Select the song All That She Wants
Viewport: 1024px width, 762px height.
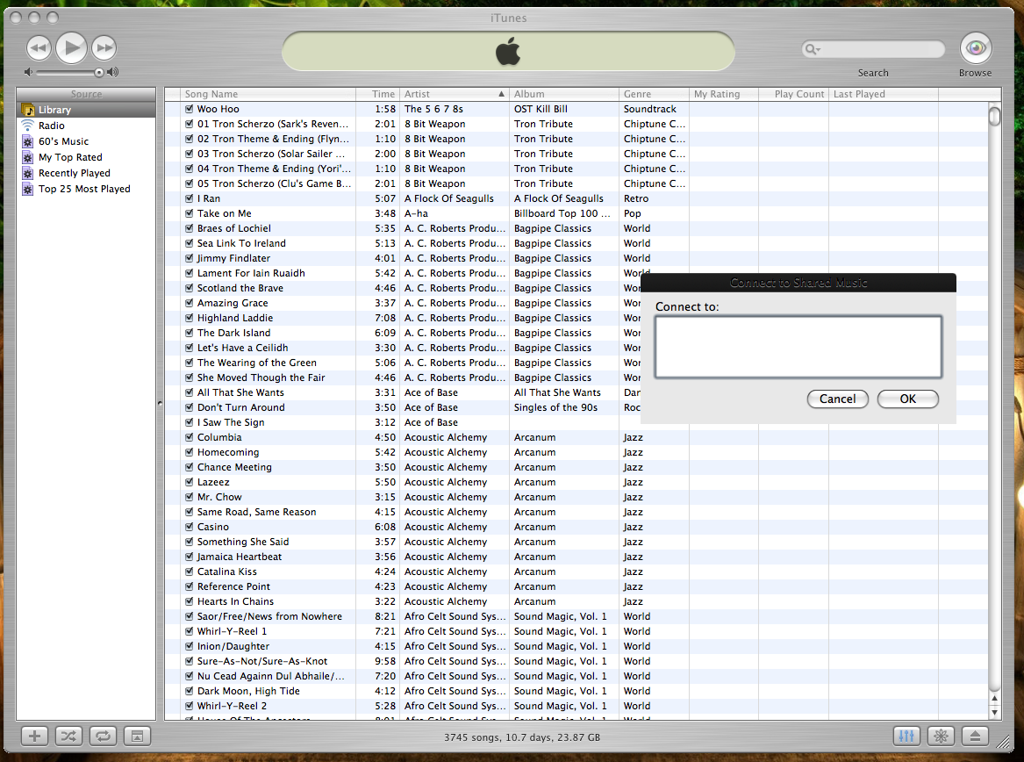coord(240,392)
